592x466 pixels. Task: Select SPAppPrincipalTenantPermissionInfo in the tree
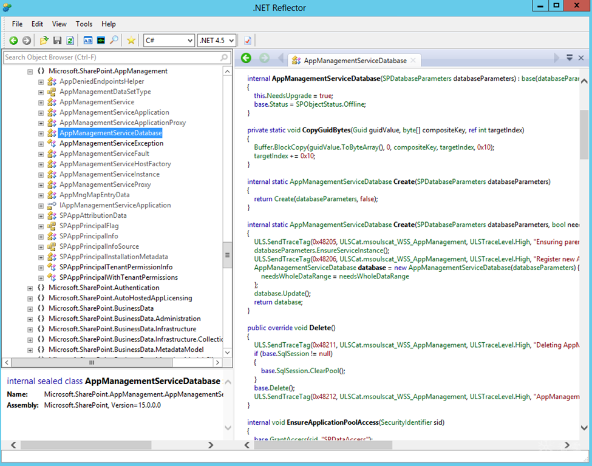[x=116, y=267]
